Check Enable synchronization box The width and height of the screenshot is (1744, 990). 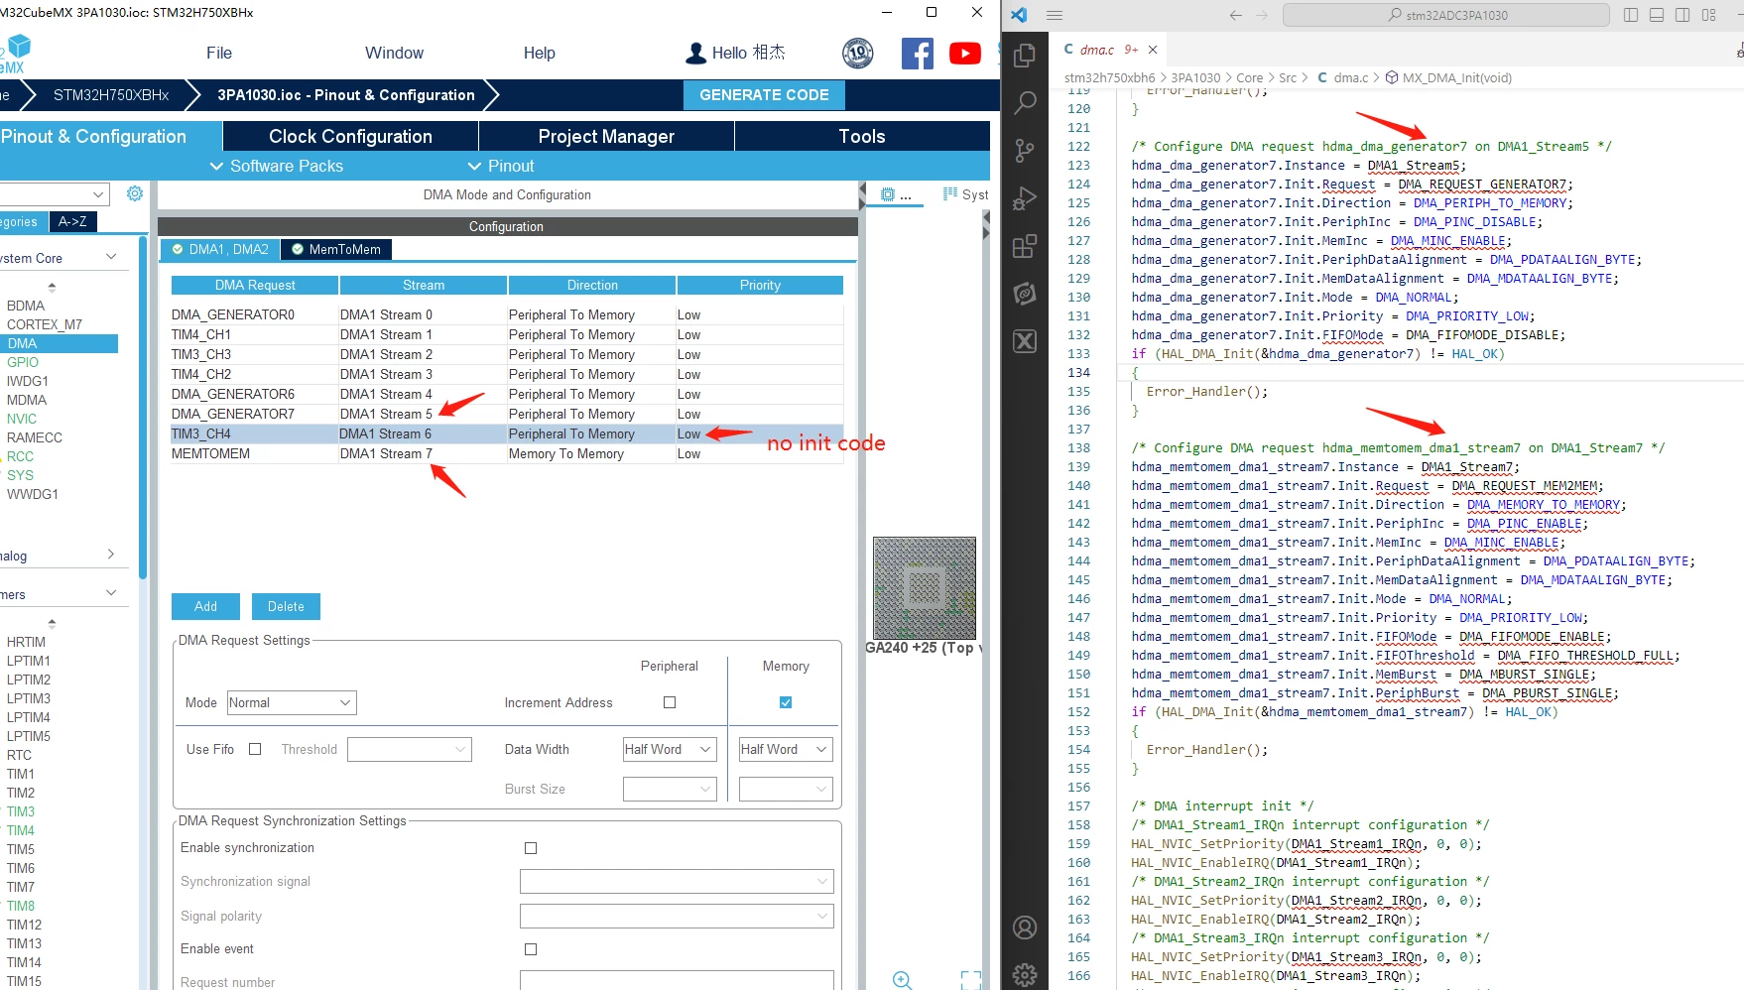pyautogui.click(x=531, y=848)
